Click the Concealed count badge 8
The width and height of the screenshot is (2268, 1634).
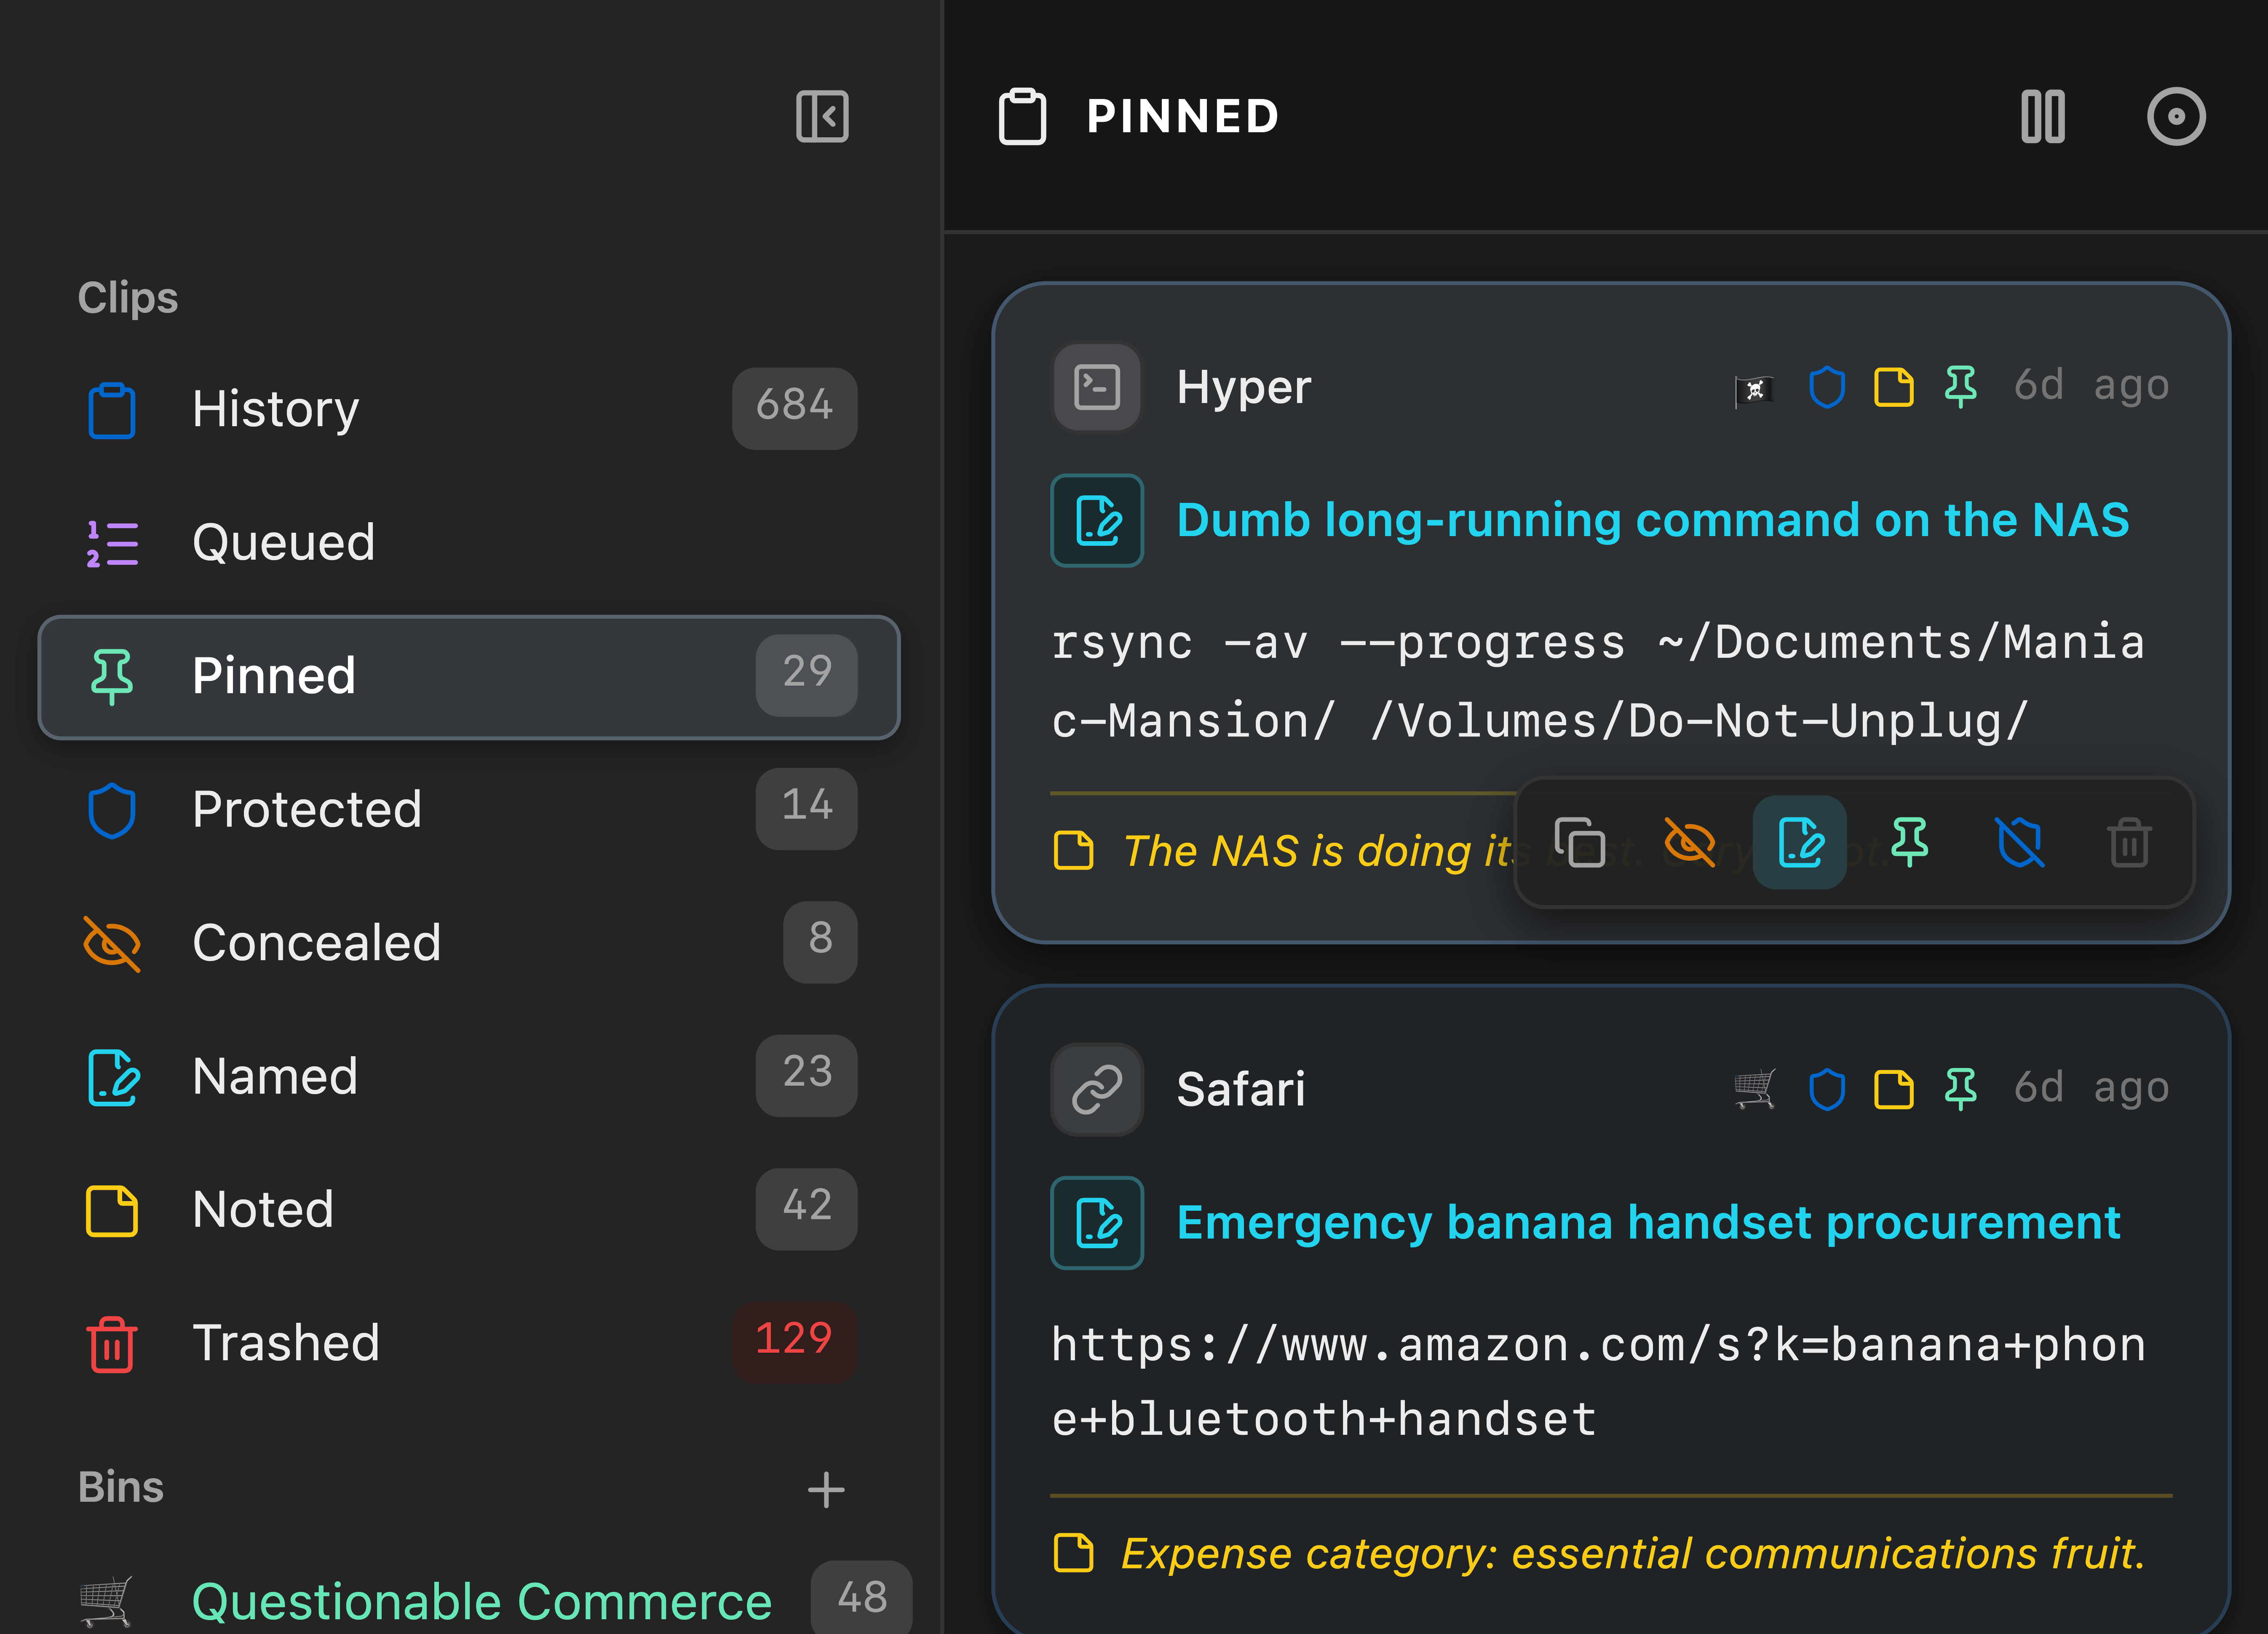point(820,942)
